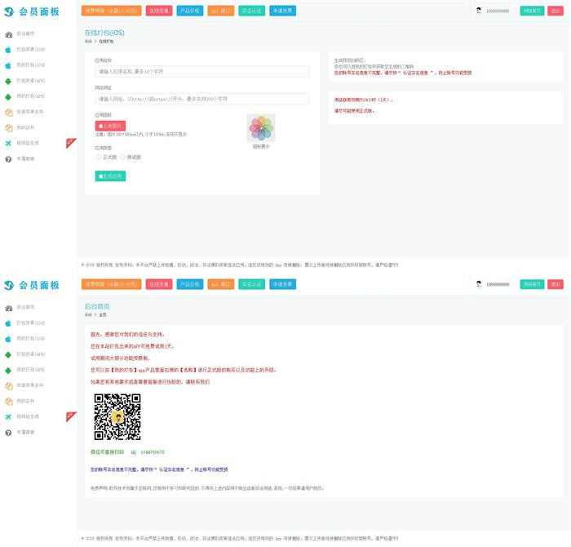Click the 在线打包(IOS) page heading
Screen dimensions: 571x547
[x=104, y=33]
